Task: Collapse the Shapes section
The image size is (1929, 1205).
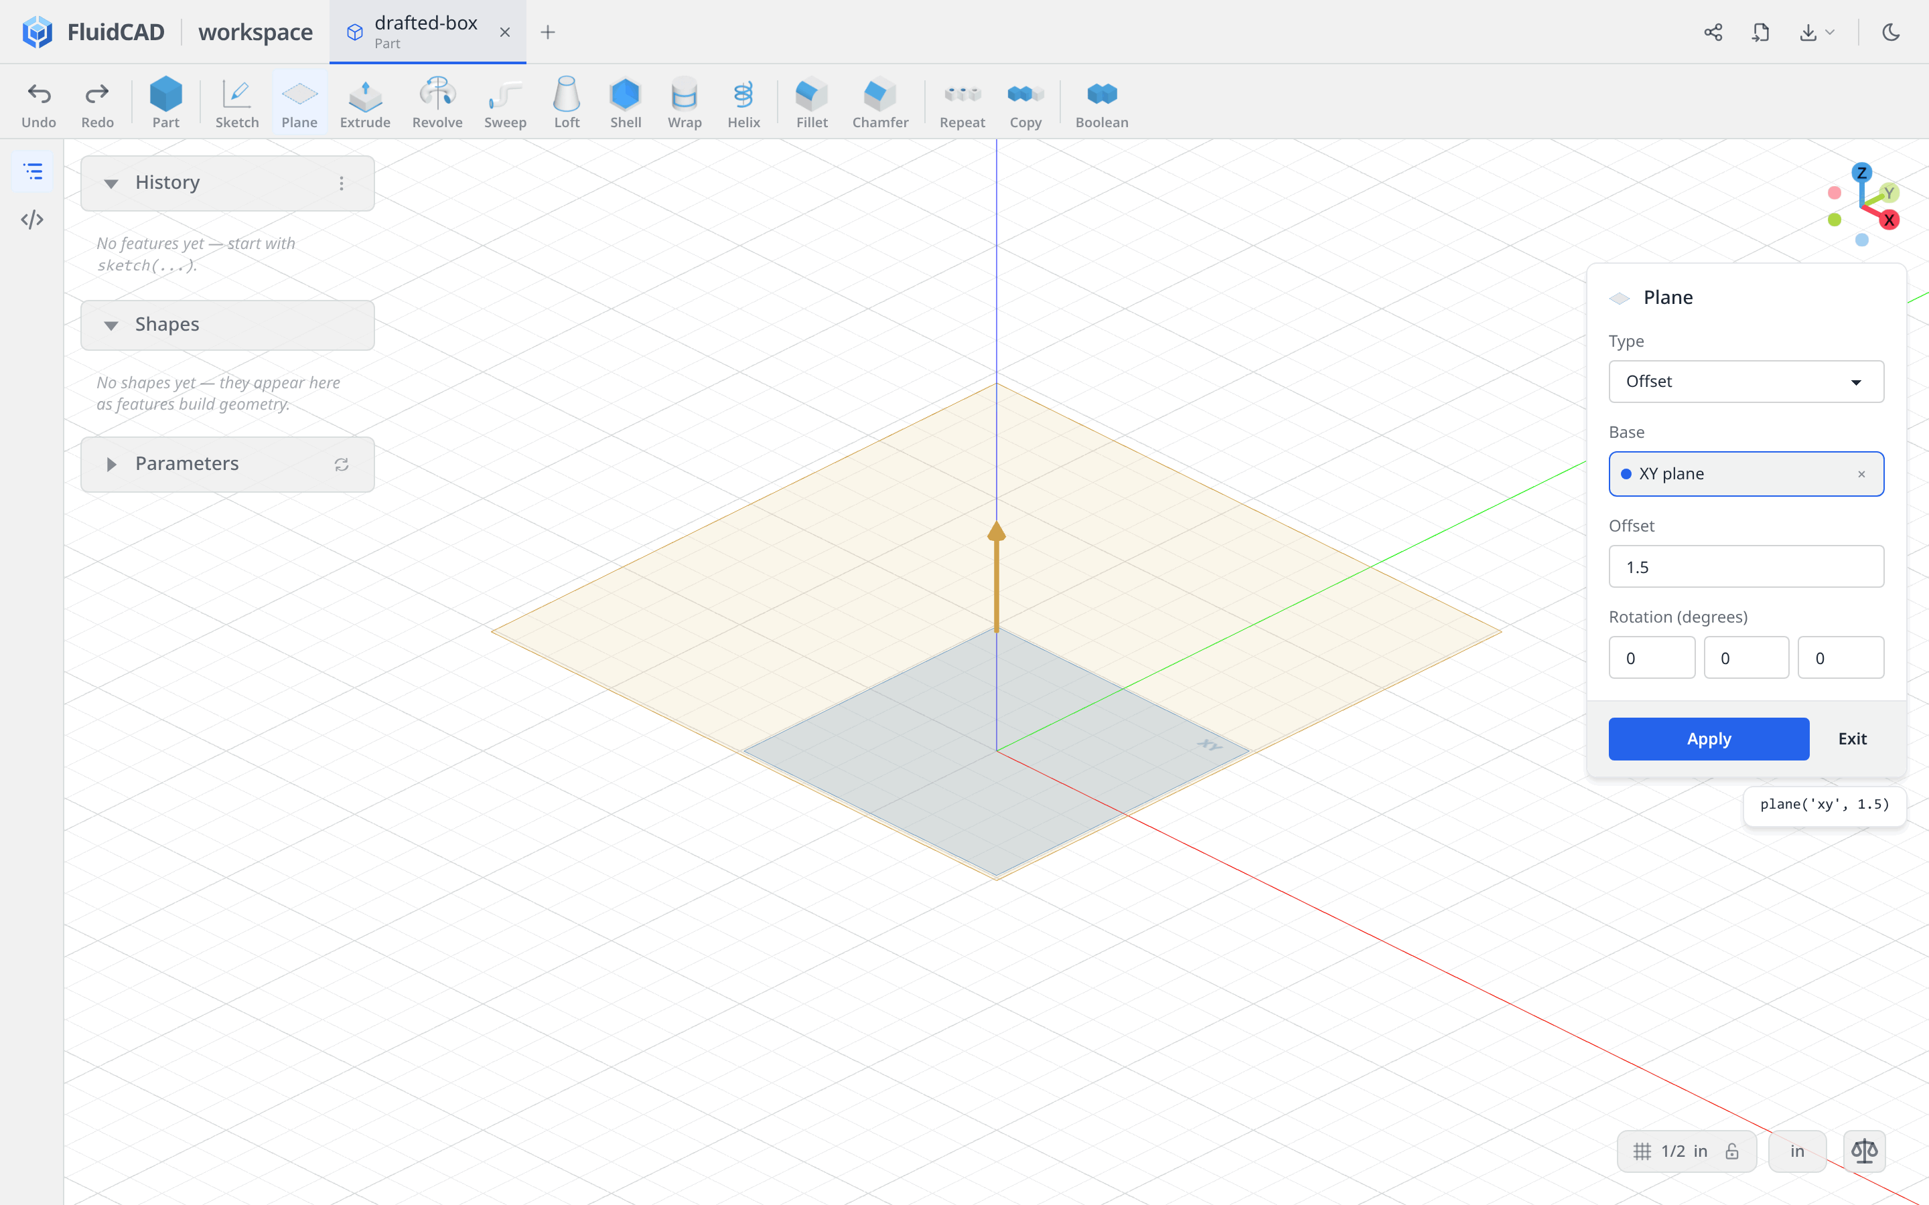Action: [x=111, y=325]
